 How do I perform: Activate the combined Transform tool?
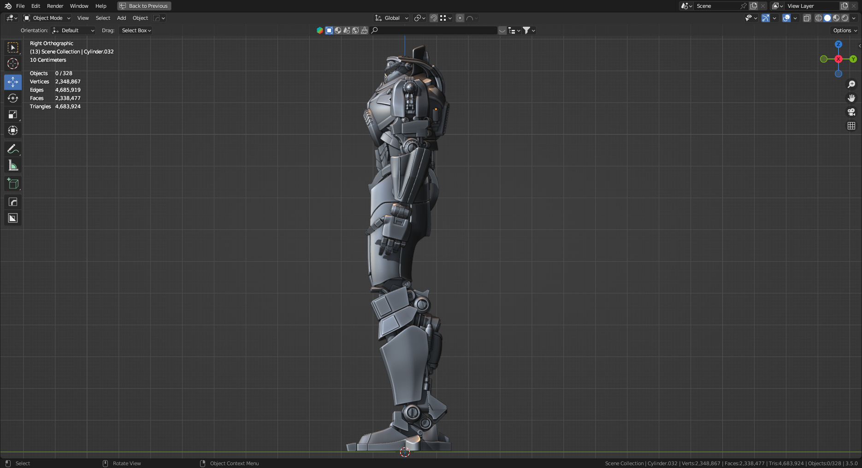[13, 130]
